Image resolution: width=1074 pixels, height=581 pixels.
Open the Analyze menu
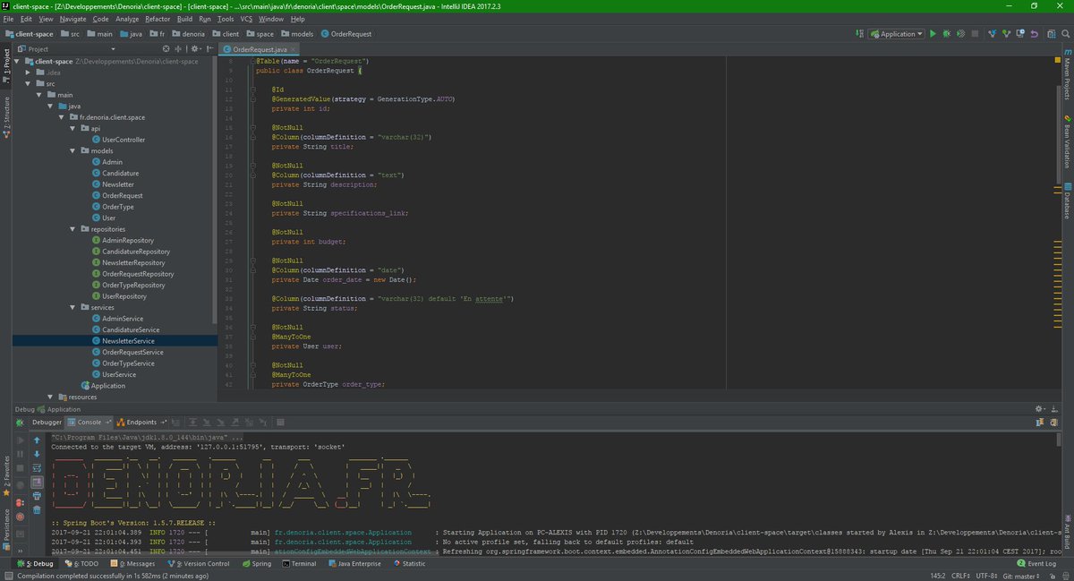point(127,19)
